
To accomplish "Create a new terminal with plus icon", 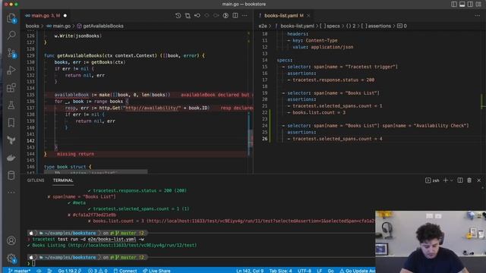I will coord(446,180).
